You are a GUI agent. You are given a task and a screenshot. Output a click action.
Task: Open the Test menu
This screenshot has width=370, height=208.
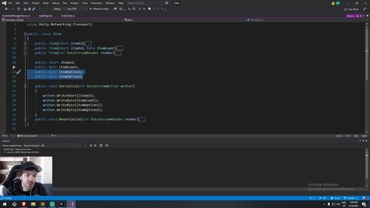65,3
